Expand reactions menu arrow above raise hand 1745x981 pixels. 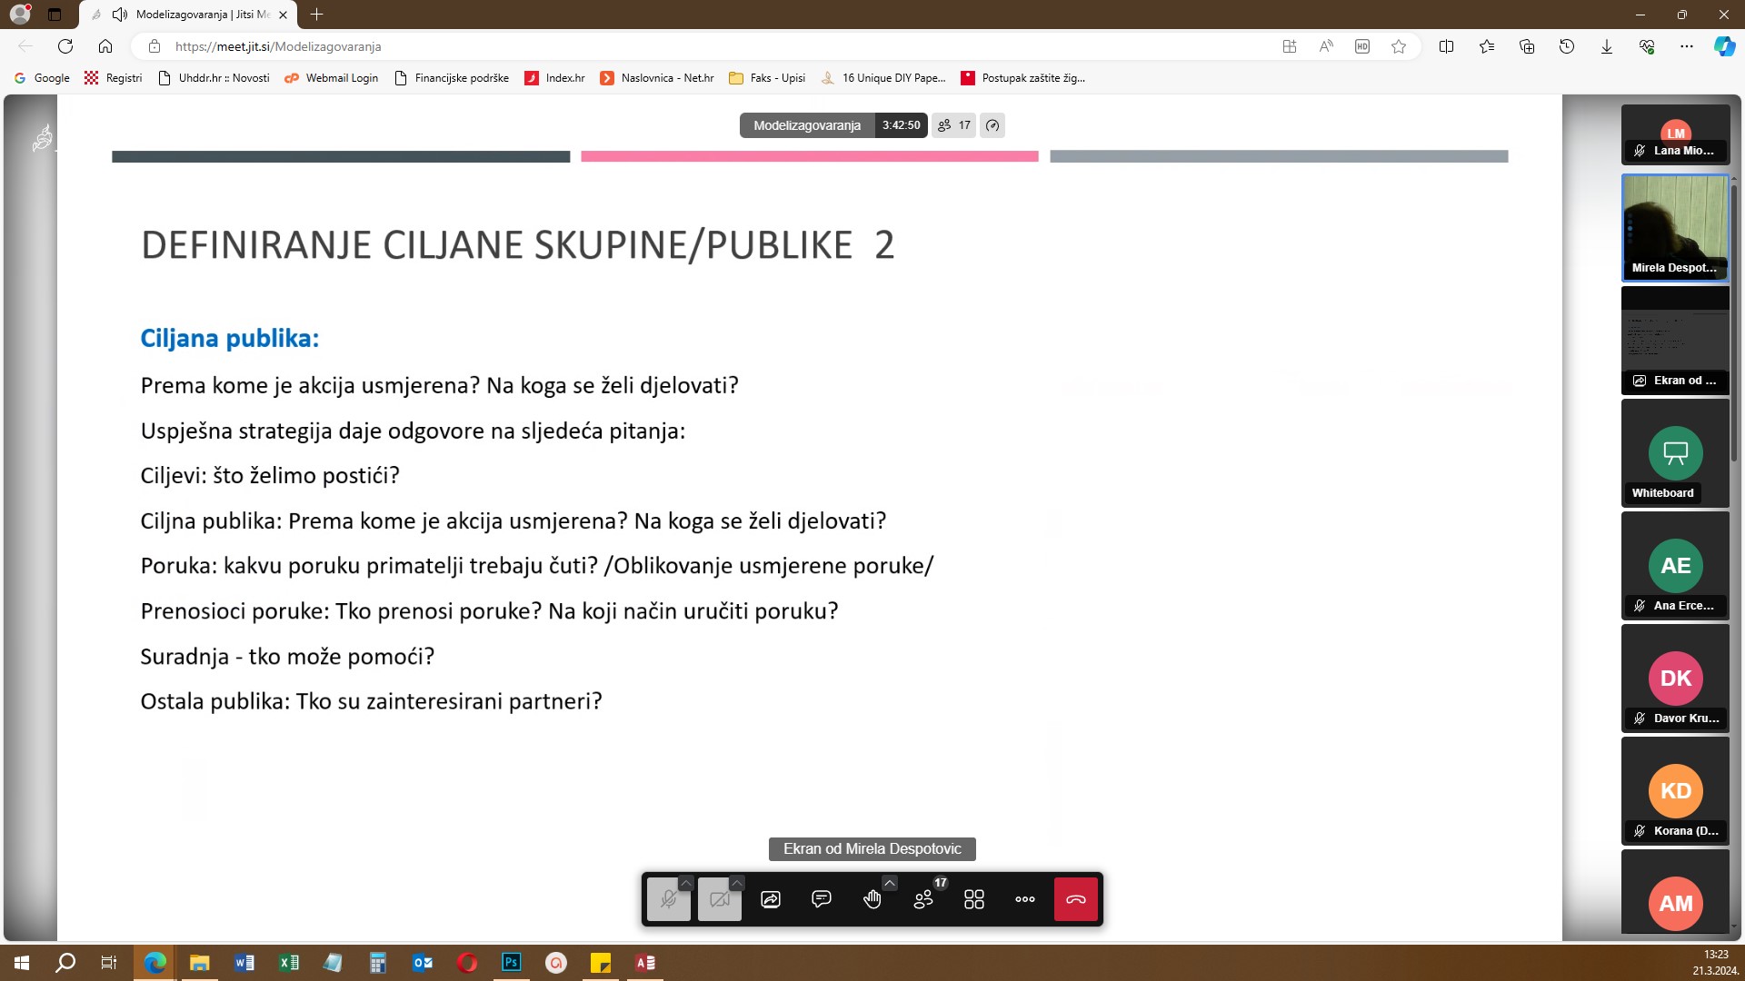[890, 882]
